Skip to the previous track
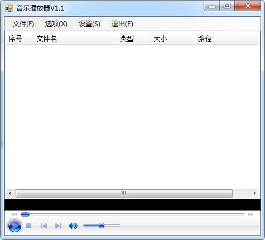Viewport: 265px width, 240px height. [x=44, y=226]
